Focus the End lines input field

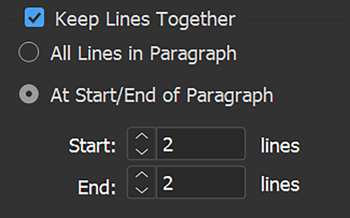pos(200,182)
